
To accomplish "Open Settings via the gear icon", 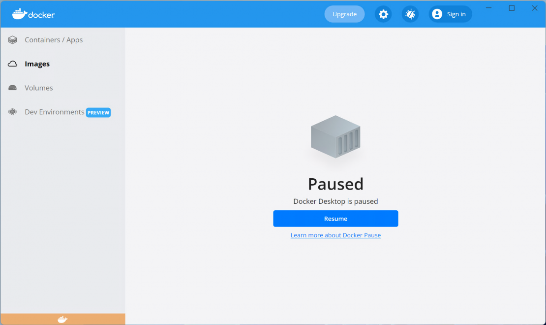I will click(383, 14).
